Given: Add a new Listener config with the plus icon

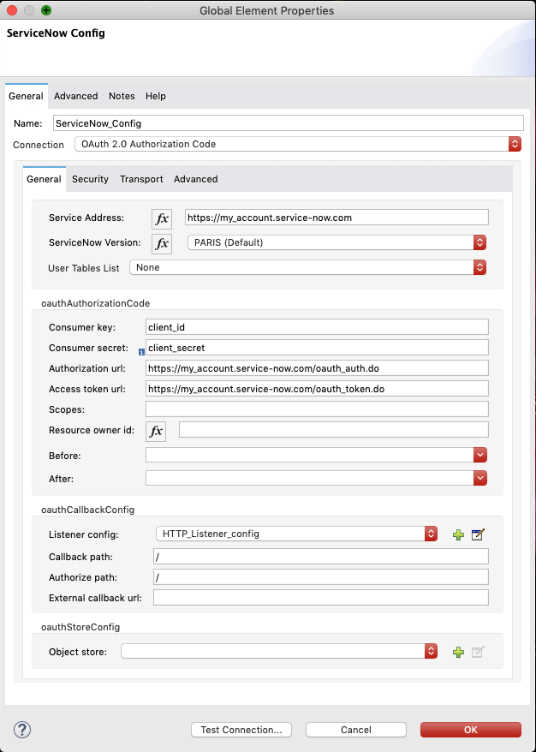Looking at the screenshot, I should pyautogui.click(x=458, y=534).
